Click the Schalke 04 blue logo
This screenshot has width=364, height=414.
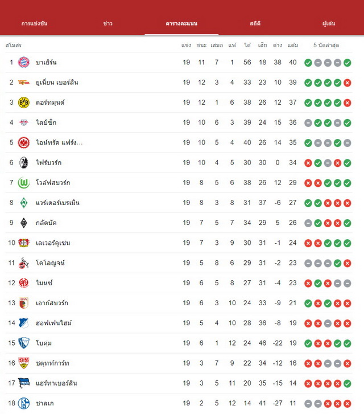tap(23, 403)
